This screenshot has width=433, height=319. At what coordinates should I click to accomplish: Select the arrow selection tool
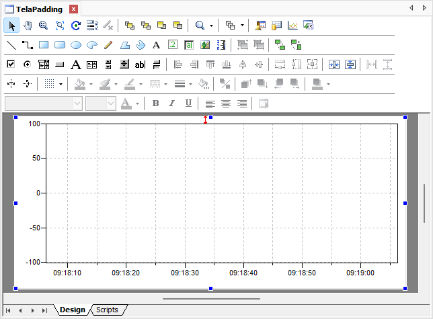(x=11, y=26)
